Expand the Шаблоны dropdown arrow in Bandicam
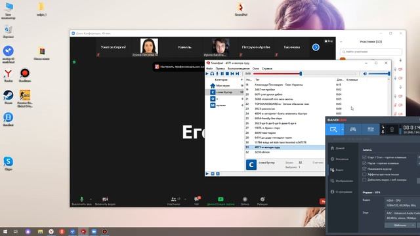The image size is (420, 236). point(413,226)
